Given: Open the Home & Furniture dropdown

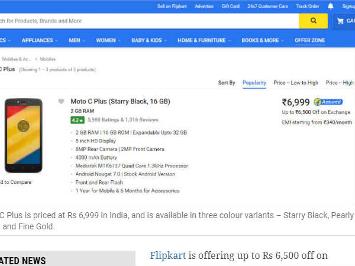Looking at the screenshot, I should coord(205,40).
